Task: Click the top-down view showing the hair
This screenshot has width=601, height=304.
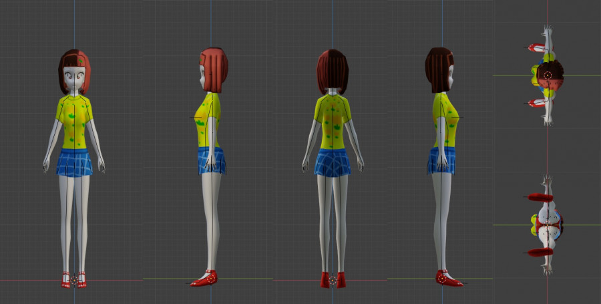Action: coord(546,75)
